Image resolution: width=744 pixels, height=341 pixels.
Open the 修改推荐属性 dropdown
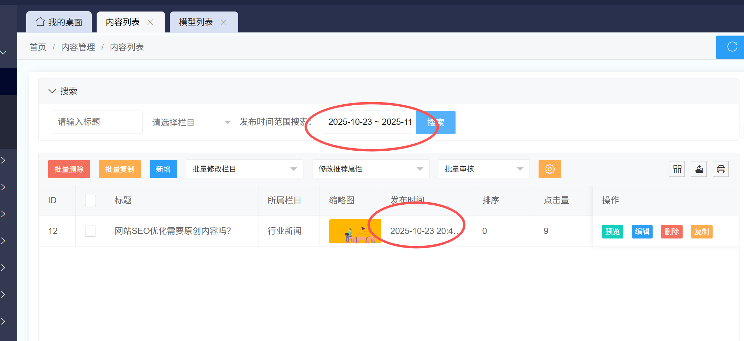(x=370, y=169)
